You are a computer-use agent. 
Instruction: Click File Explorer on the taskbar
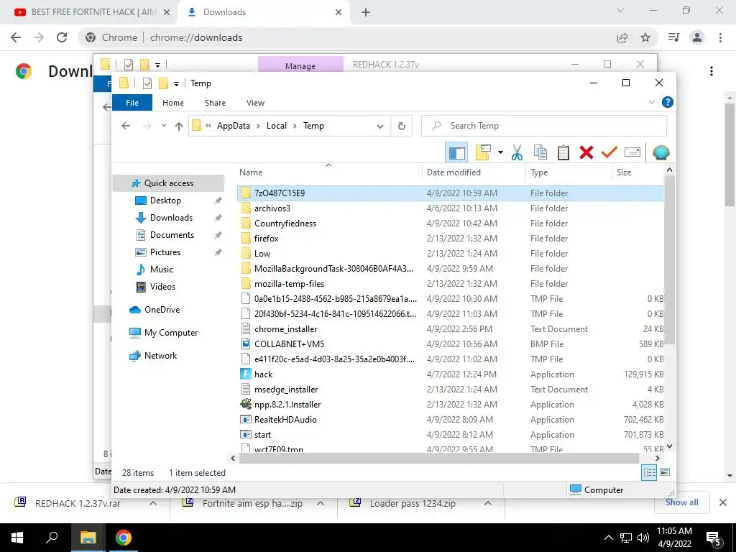88,538
